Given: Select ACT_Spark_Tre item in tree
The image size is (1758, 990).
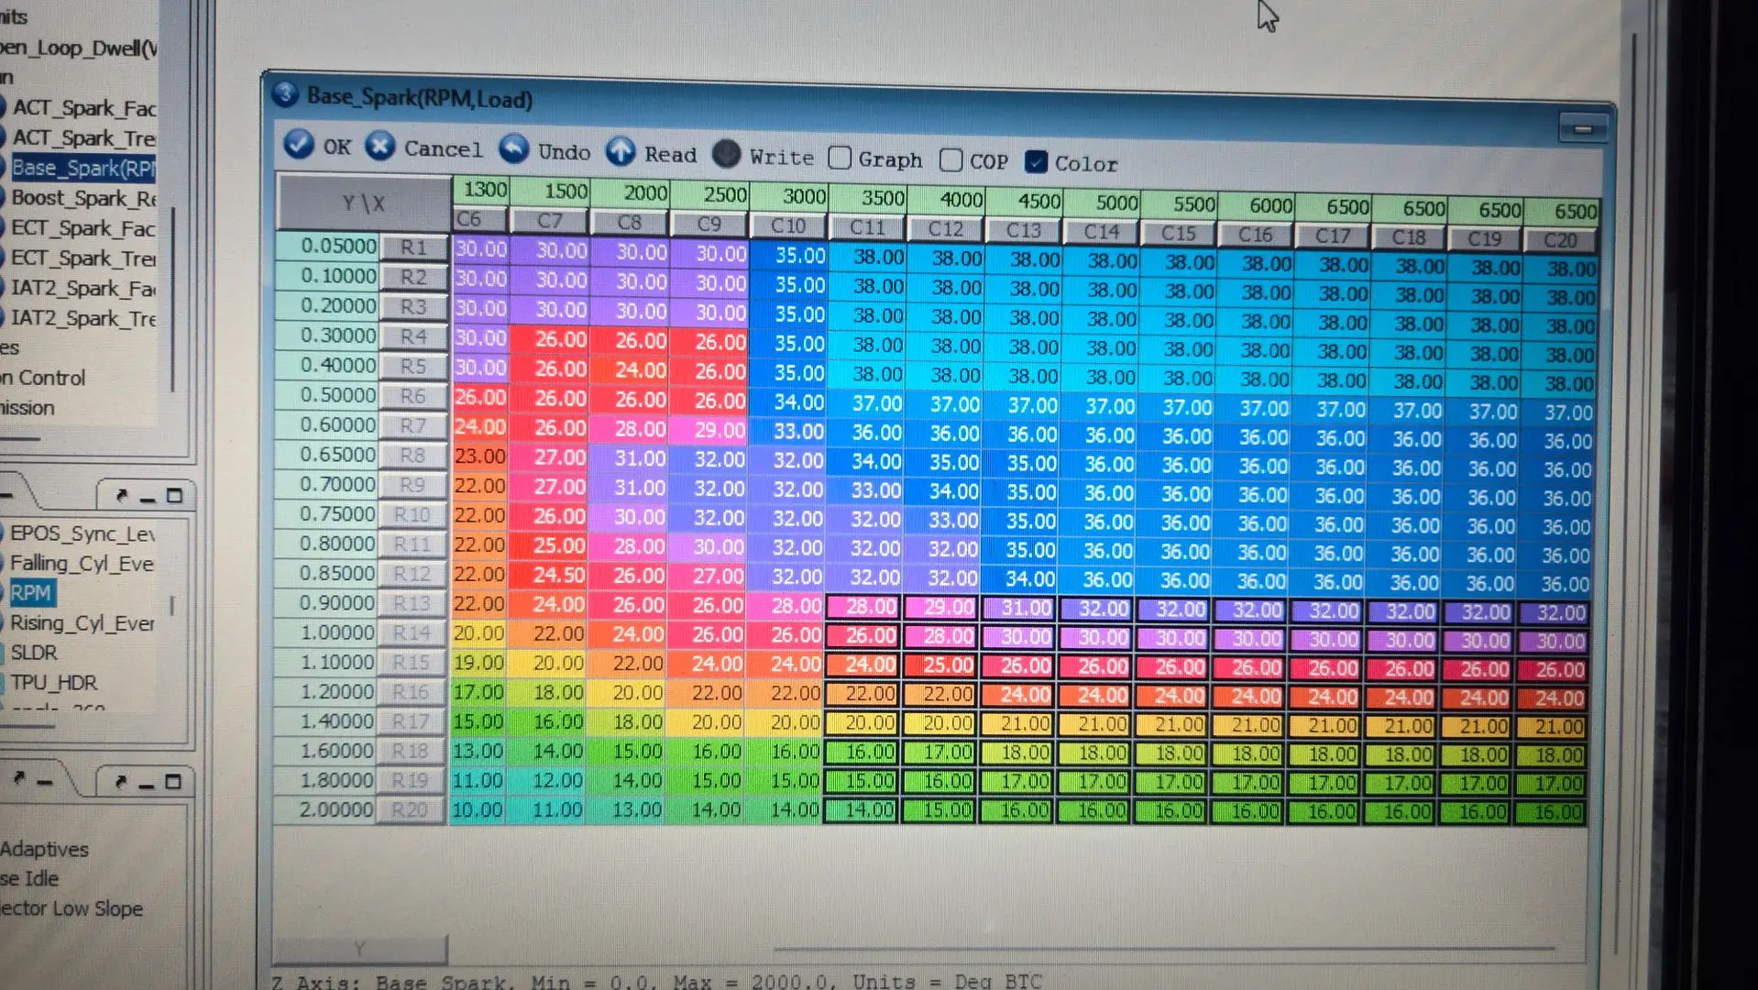Looking at the screenshot, I should [83, 138].
